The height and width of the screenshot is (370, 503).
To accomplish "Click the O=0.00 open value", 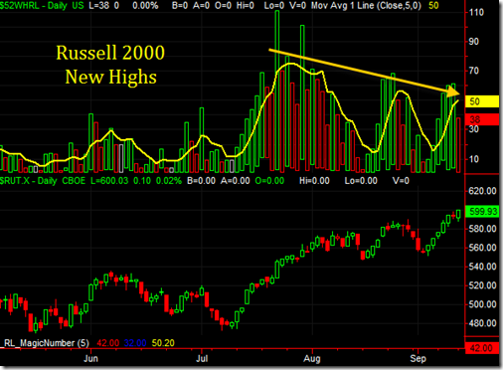I will tap(269, 181).
